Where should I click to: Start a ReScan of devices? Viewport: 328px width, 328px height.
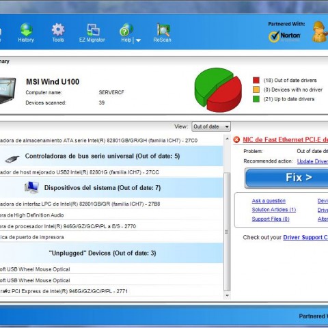(162, 33)
